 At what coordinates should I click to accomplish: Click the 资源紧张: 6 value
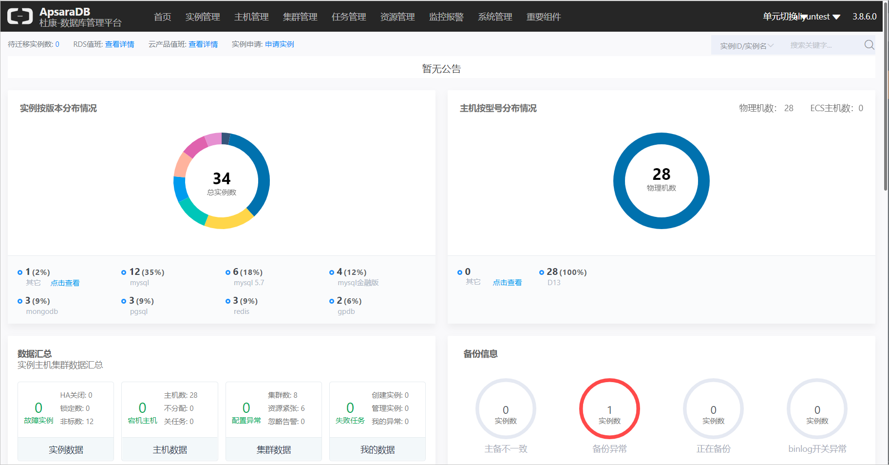(286, 408)
